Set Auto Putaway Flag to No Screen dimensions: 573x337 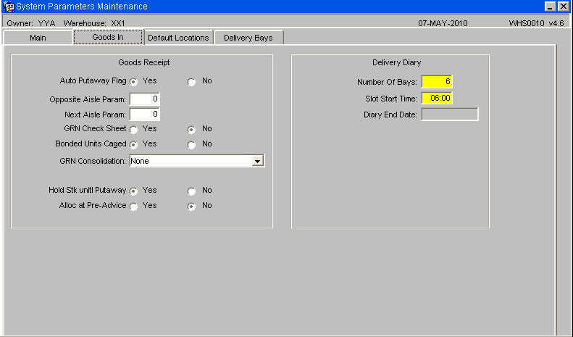tap(191, 82)
